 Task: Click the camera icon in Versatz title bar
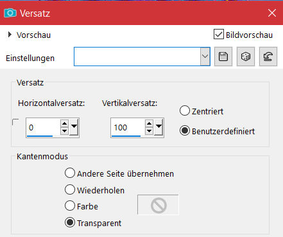click(10, 13)
